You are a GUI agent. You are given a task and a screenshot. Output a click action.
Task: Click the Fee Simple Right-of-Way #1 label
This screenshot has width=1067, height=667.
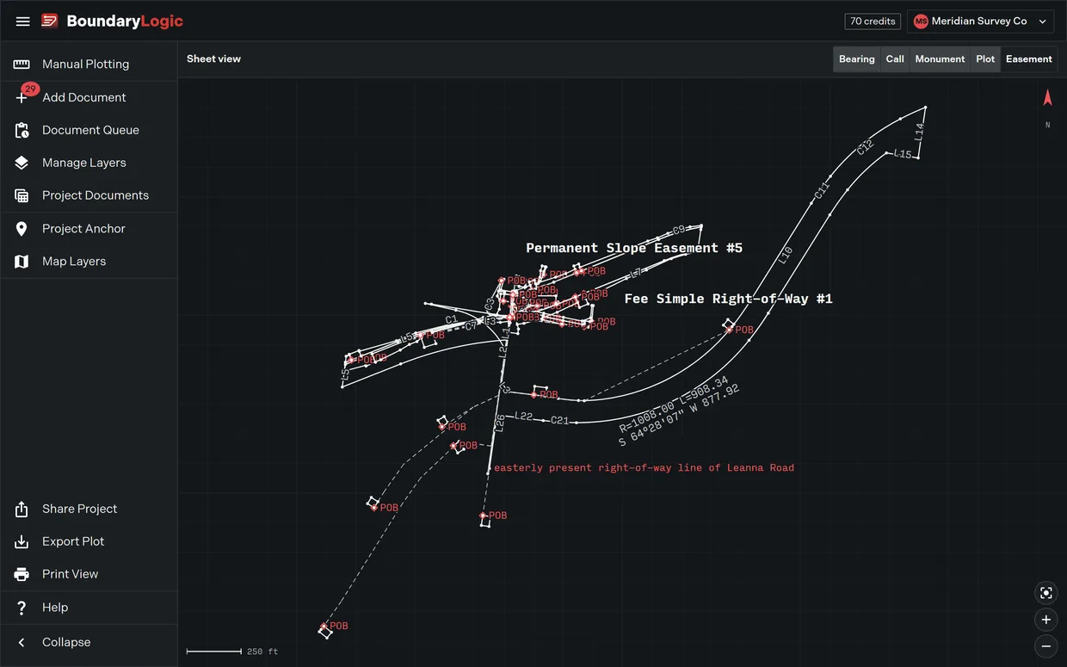coord(728,299)
